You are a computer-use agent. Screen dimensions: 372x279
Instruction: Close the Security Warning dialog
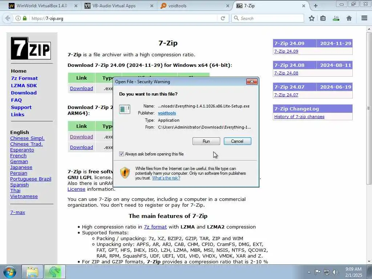point(252,82)
